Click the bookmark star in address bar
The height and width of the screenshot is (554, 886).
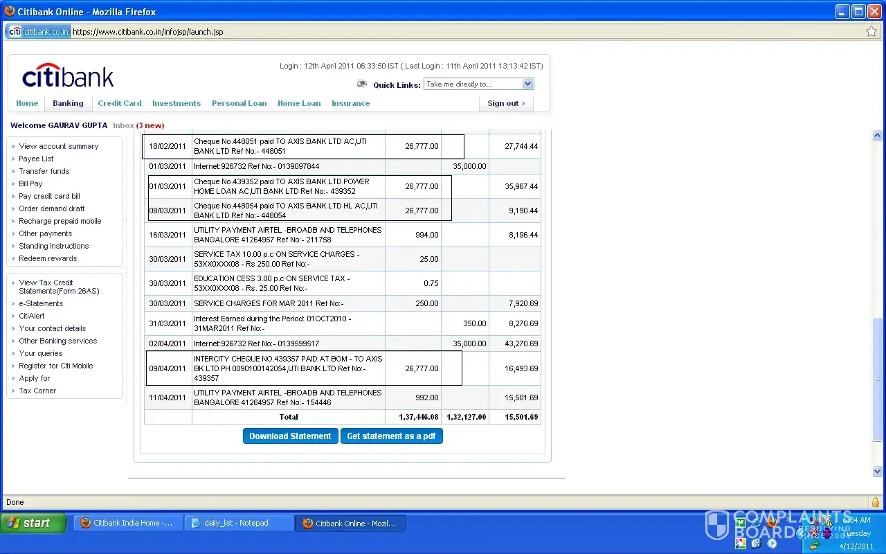871,31
